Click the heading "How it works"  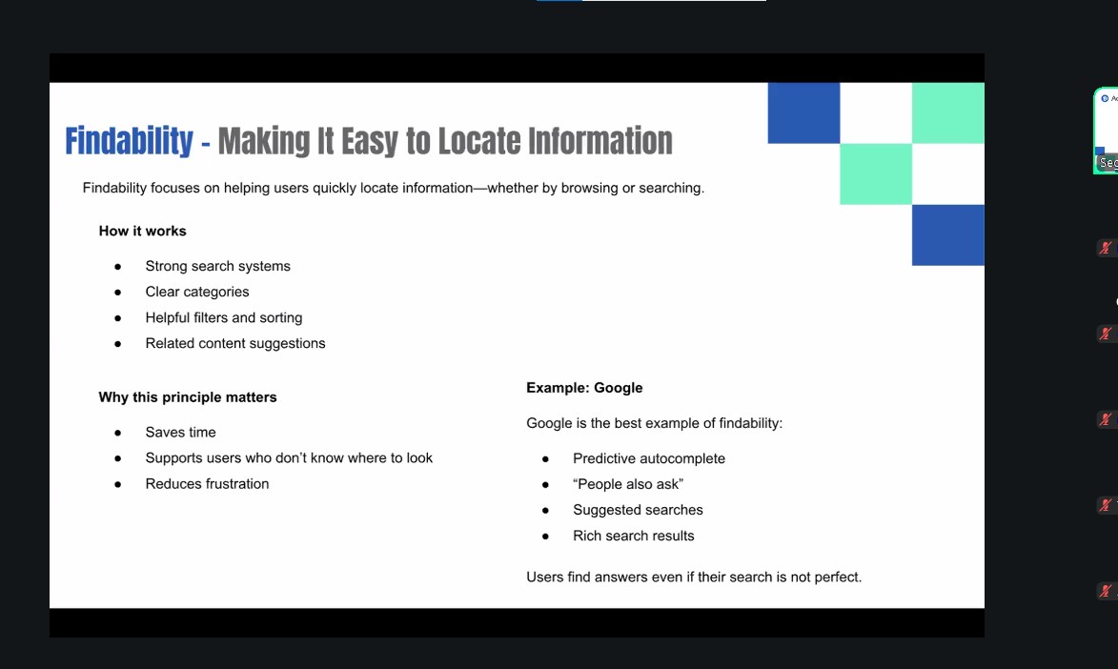click(x=143, y=231)
